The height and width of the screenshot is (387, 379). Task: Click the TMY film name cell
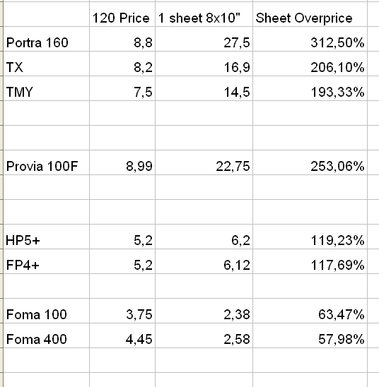tap(47, 88)
